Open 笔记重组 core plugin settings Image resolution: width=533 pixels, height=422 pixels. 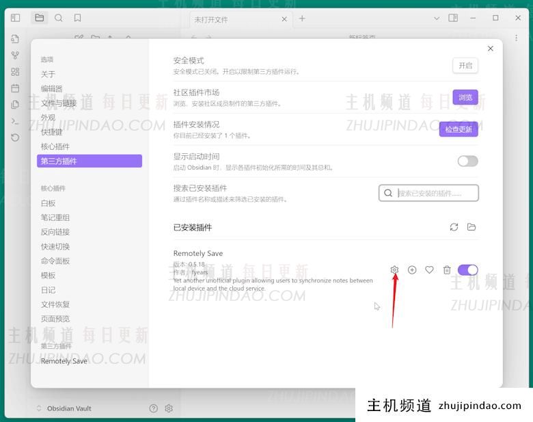pyautogui.click(x=90, y=217)
